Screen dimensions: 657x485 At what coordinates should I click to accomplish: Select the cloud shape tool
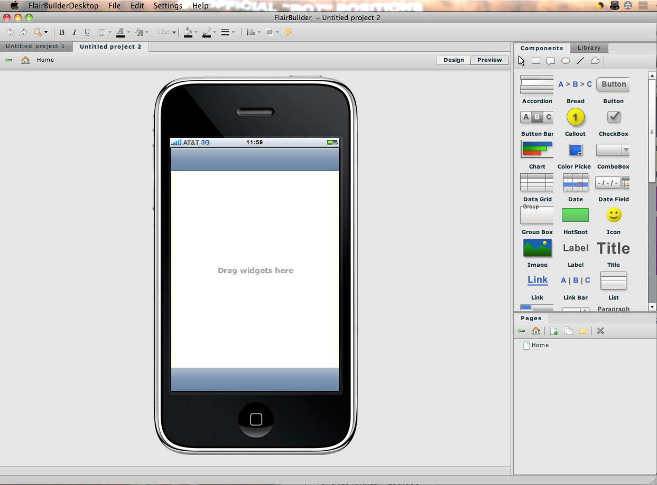595,61
